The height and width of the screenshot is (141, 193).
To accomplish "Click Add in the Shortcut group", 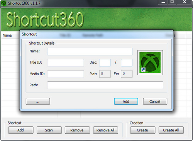I will pos(21,130).
